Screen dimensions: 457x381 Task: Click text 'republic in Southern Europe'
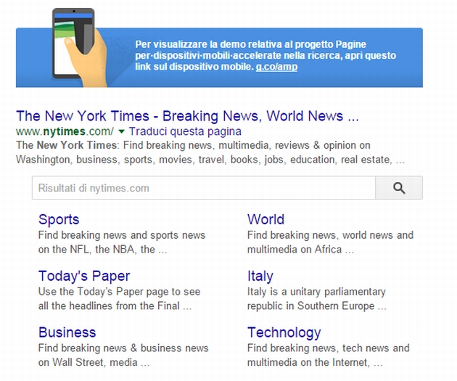[310, 306]
